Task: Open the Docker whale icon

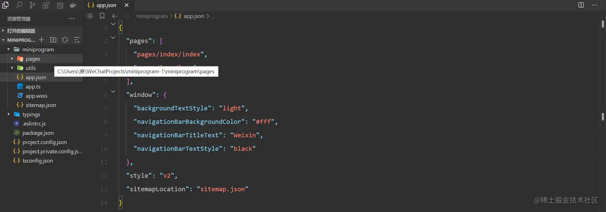Action: click(x=73, y=5)
